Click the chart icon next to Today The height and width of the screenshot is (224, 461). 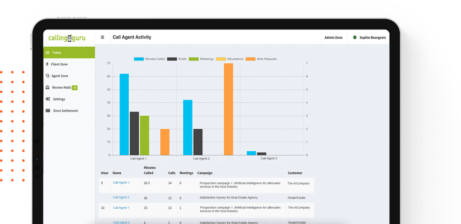(x=48, y=53)
